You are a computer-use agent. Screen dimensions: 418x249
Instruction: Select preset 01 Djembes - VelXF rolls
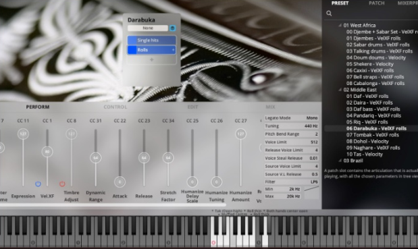pyautogui.click(x=373, y=38)
